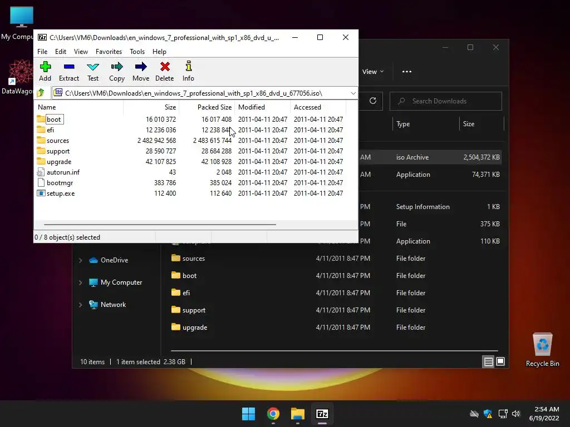The height and width of the screenshot is (427, 570).
Task: Select the sources folder in 7-Zip list
Action: [x=58, y=140]
